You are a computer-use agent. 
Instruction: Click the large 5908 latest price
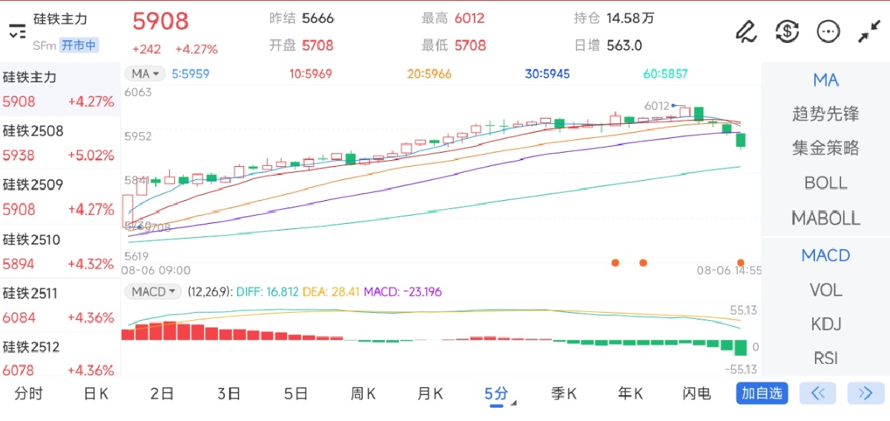161,21
